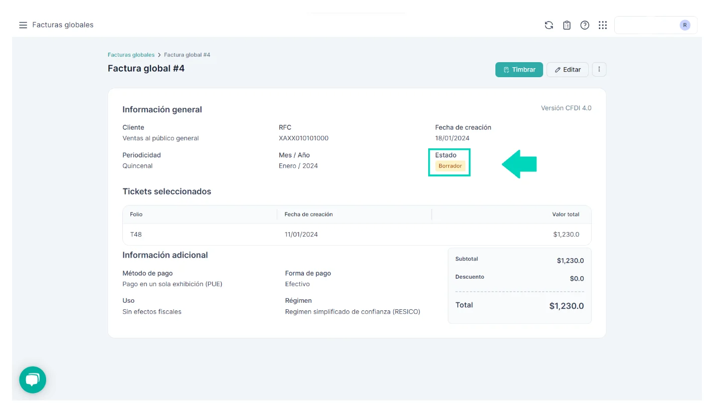
Task: Click the Información general heading
Action: tap(162, 110)
